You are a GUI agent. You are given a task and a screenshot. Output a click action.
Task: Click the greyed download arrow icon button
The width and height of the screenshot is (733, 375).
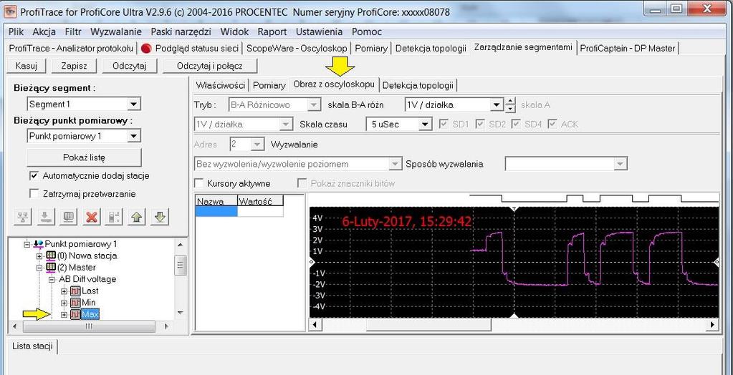(46, 217)
